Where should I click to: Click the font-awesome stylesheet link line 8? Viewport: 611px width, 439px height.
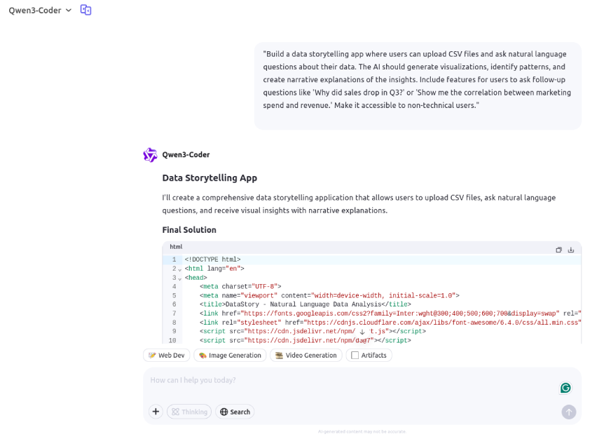[390, 323]
